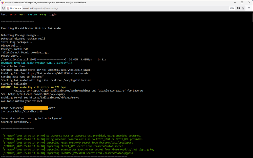Open the extensions grid icon
Image resolution: width=253 pixels, height=158 pixels.
[239, 8]
